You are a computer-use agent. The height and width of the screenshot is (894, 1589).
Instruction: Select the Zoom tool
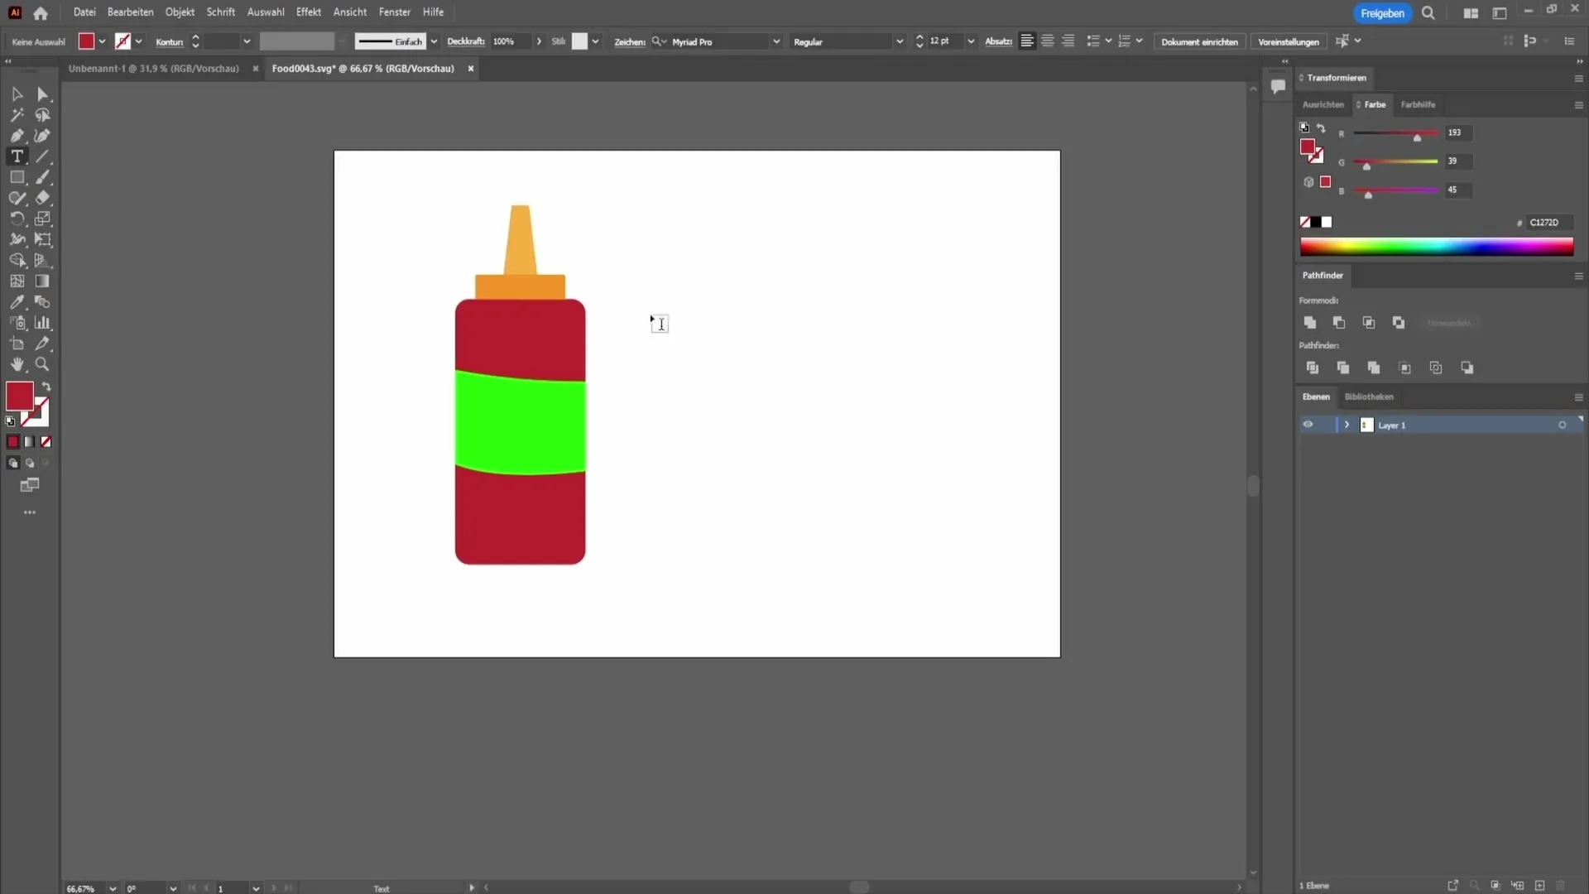(43, 364)
